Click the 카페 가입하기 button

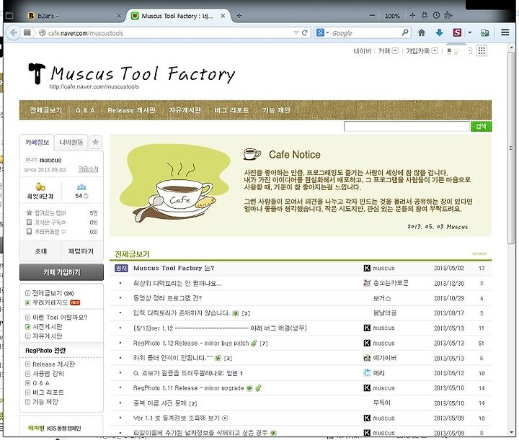pyautogui.click(x=61, y=272)
